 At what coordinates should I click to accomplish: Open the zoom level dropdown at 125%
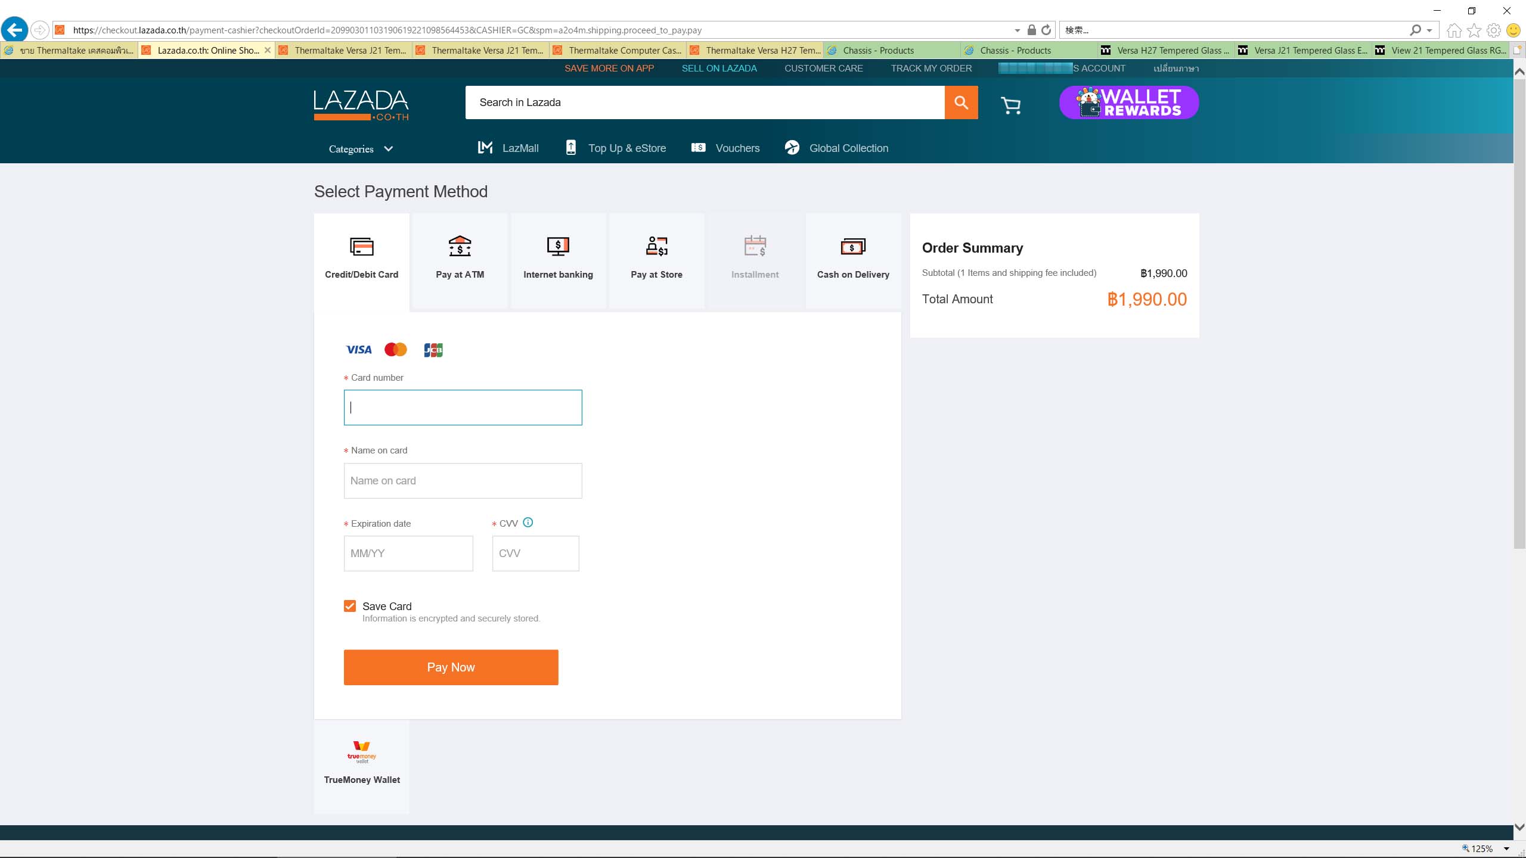pyautogui.click(x=1506, y=848)
